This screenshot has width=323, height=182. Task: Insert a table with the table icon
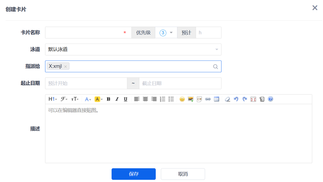click(216, 99)
